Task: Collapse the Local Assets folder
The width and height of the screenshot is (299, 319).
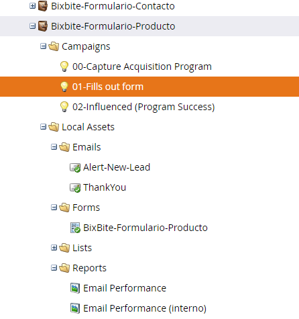Action: (43, 127)
